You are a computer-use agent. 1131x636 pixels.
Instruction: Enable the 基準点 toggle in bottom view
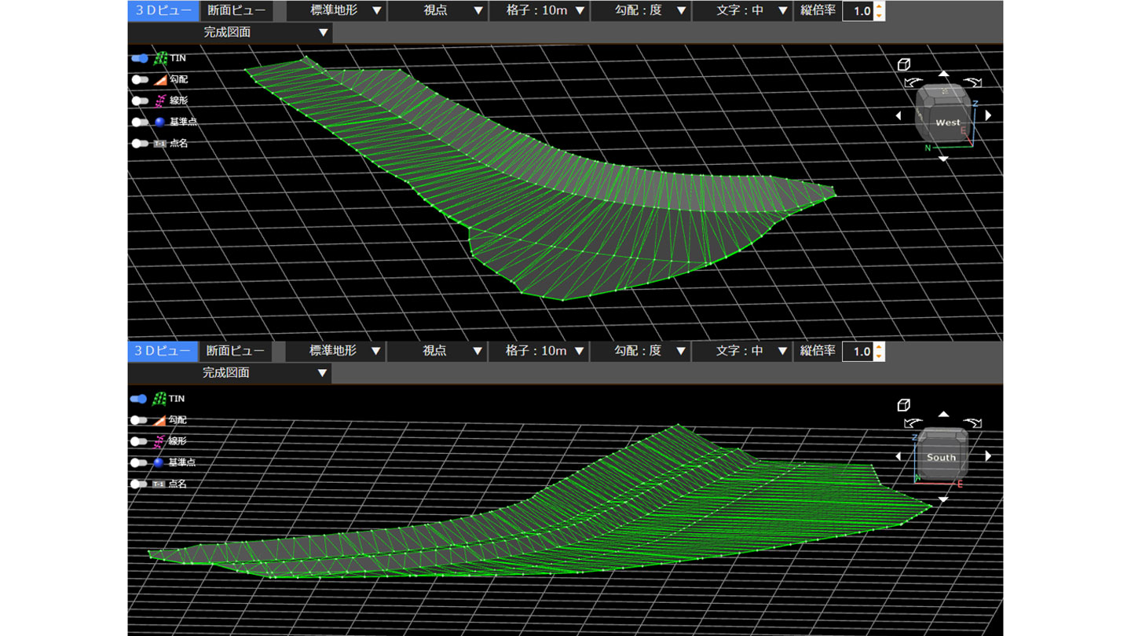[140, 462]
